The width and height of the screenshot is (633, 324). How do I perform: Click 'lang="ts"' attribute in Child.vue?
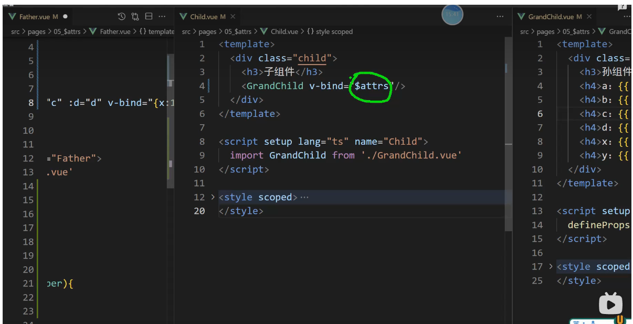point(323,142)
